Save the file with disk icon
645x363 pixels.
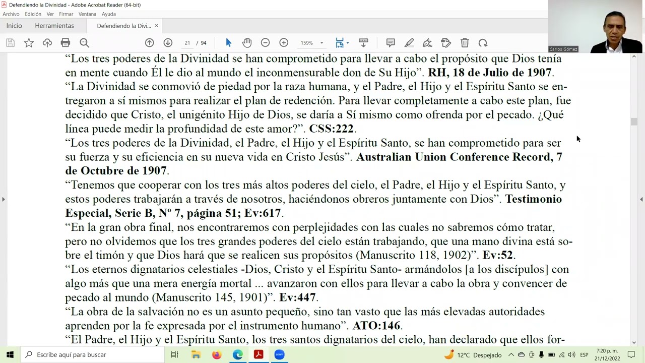pos(10,43)
